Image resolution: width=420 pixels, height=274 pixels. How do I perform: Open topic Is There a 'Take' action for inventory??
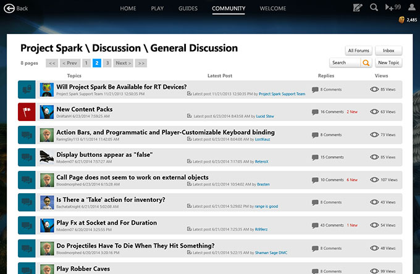point(111,200)
